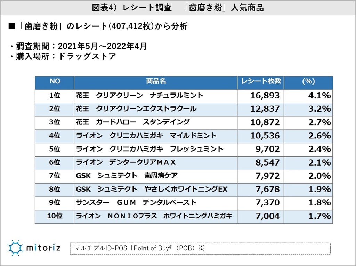
Task: Click the percentage 2.6%
Action: pyautogui.click(x=319, y=136)
